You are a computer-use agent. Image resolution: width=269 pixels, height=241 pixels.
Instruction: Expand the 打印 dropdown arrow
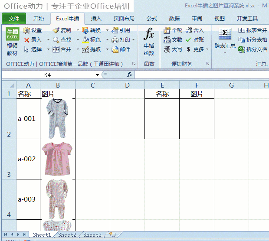(x=134, y=40)
